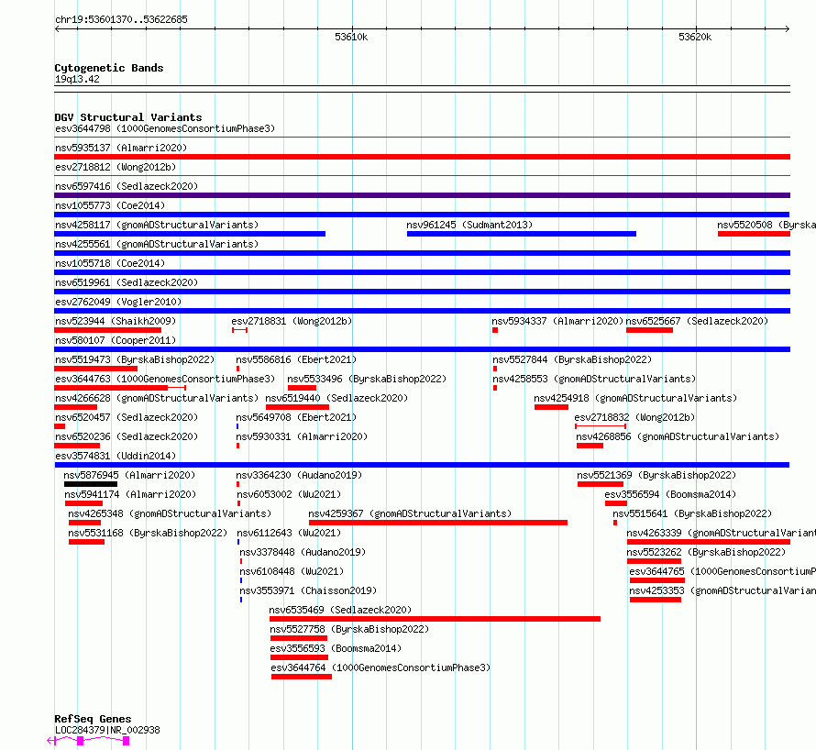Select nsv4266628 (gnomADStructuralVariants) label
The image size is (816, 750).
pos(157,398)
